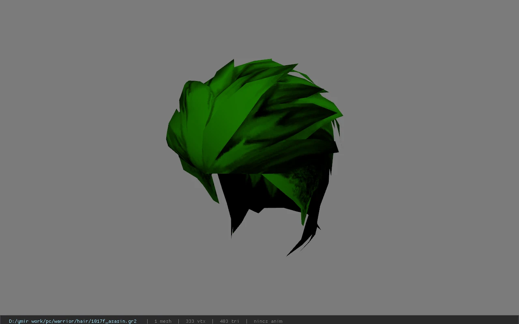Image resolution: width=519 pixels, height=324 pixels.
Task: Click the topmost green spike of the hair
Action: 232,62
